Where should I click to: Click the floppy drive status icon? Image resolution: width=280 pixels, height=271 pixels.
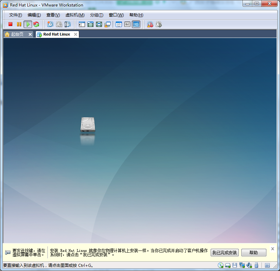point(235,265)
